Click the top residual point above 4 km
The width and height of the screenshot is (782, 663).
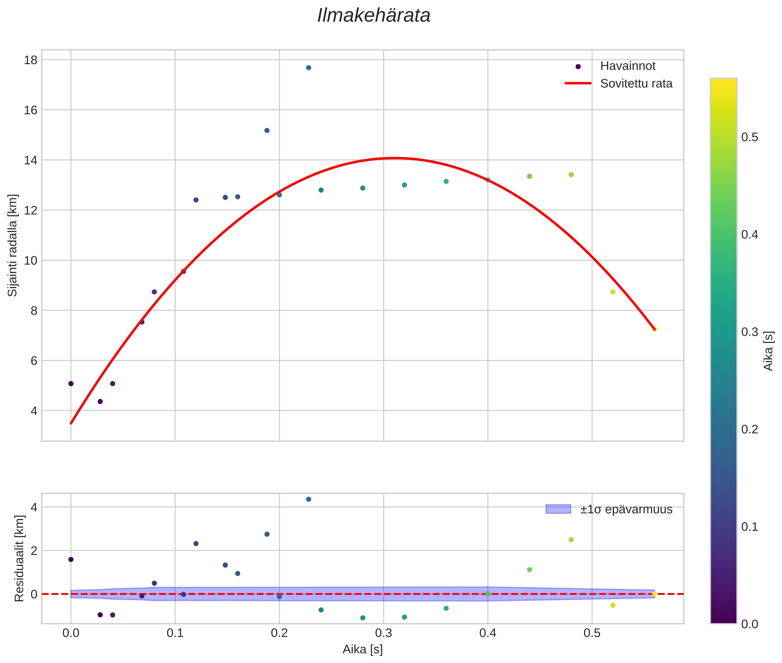pos(308,499)
